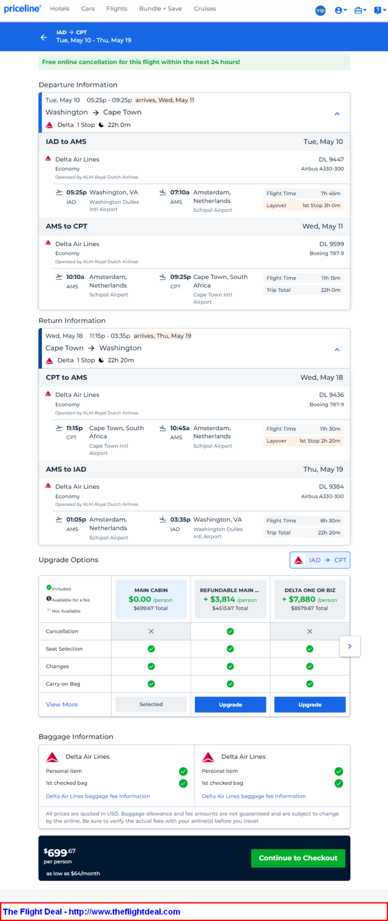
Task: Click the layover clock icon beside 22h 0m
Action: (x=101, y=124)
